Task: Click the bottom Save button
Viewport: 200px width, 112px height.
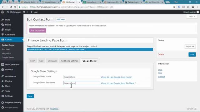Action: pyautogui.click(x=30, y=96)
